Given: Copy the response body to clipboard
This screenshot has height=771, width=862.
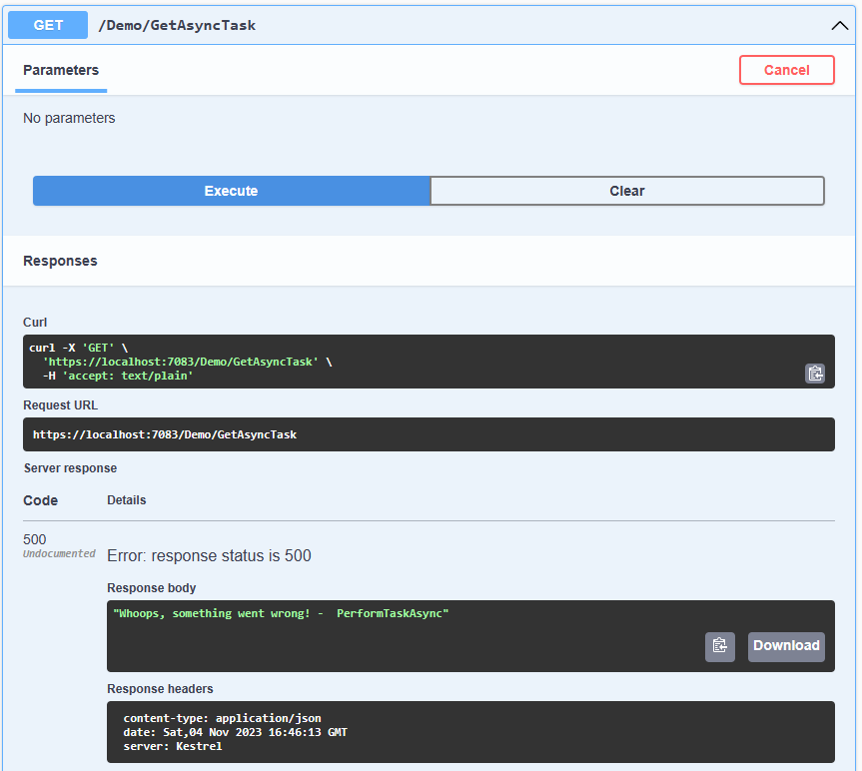Looking at the screenshot, I should [x=720, y=646].
